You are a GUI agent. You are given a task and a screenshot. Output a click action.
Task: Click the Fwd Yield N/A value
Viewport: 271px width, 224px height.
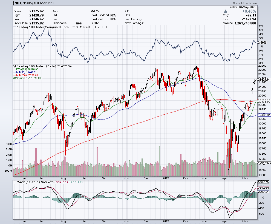pos(113,19)
